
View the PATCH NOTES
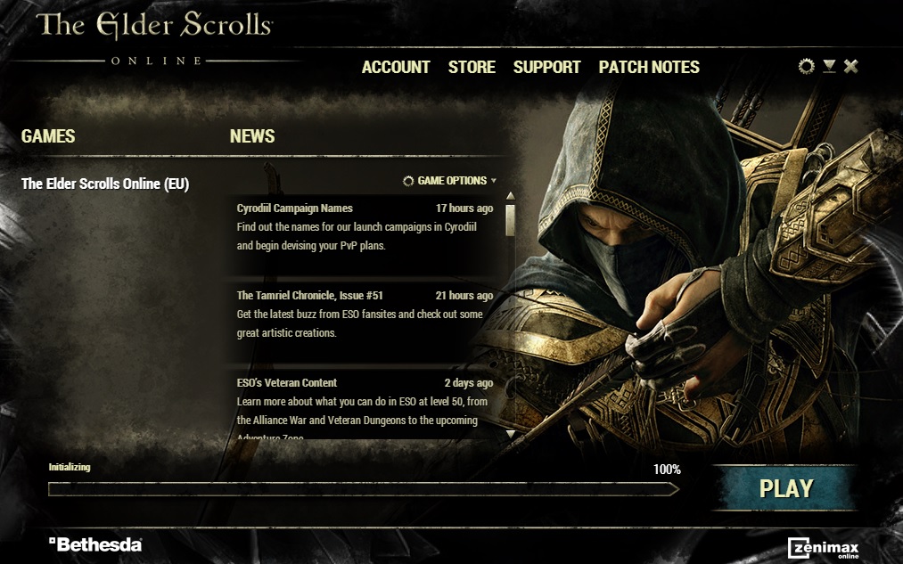tap(649, 67)
